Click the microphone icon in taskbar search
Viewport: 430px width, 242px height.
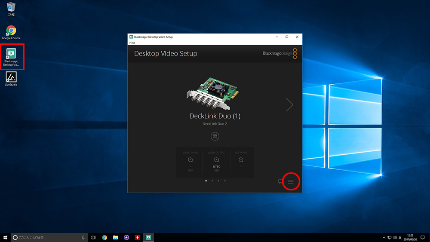click(83, 237)
